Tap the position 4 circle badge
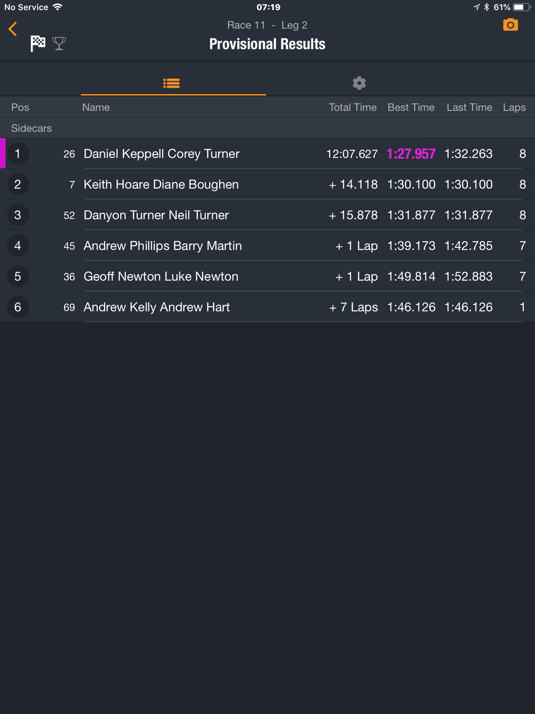Screen dimensions: 535x714 click(18, 246)
